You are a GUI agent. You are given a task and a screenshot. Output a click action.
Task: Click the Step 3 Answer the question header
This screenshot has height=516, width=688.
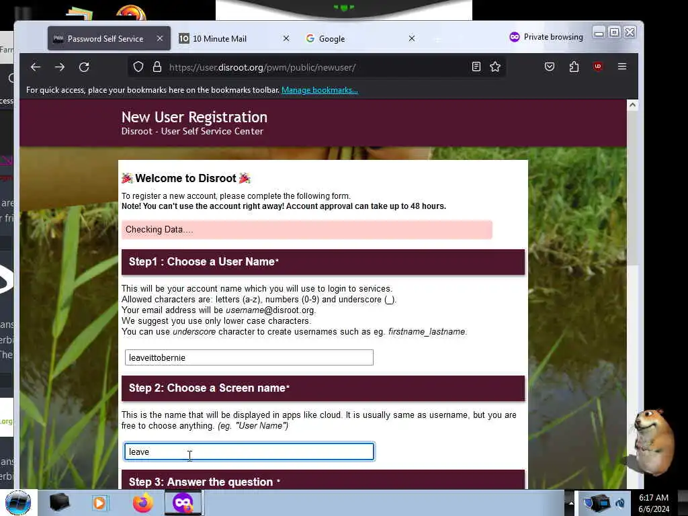[323, 480]
